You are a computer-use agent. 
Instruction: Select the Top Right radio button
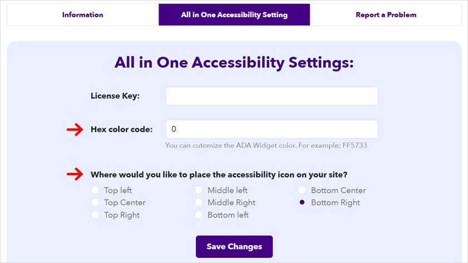(95, 215)
